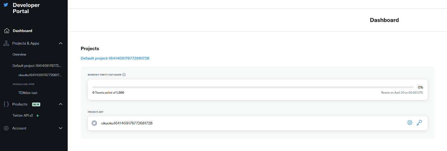Image resolution: width=447 pixels, height=151 pixels.
Task: Open Default project link under Projects
Action: tap(115, 58)
